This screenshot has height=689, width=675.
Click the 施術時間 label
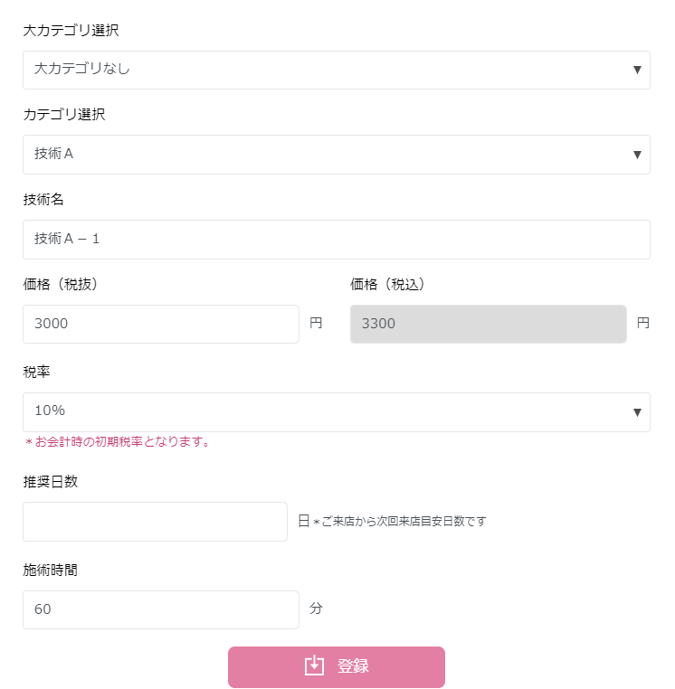pos(51,570)
